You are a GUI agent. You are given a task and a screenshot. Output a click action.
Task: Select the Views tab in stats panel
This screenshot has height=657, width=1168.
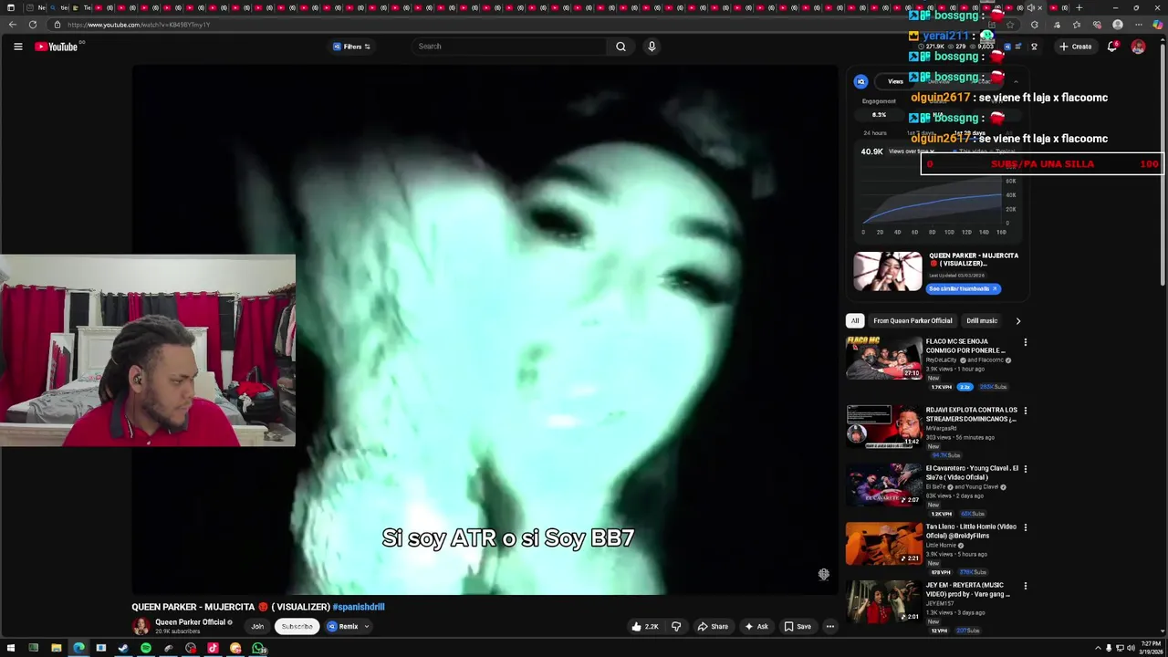pyautogui.click(x=895, y=81)
